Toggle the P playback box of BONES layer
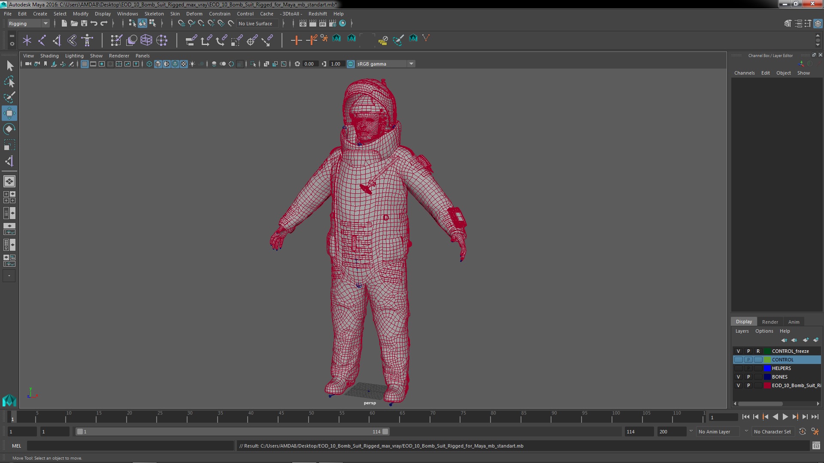Viewport: 824px width, 463px height. click(748, 377)
